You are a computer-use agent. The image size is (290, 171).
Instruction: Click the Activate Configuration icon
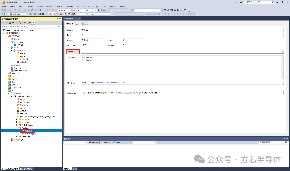click(31, 14)
